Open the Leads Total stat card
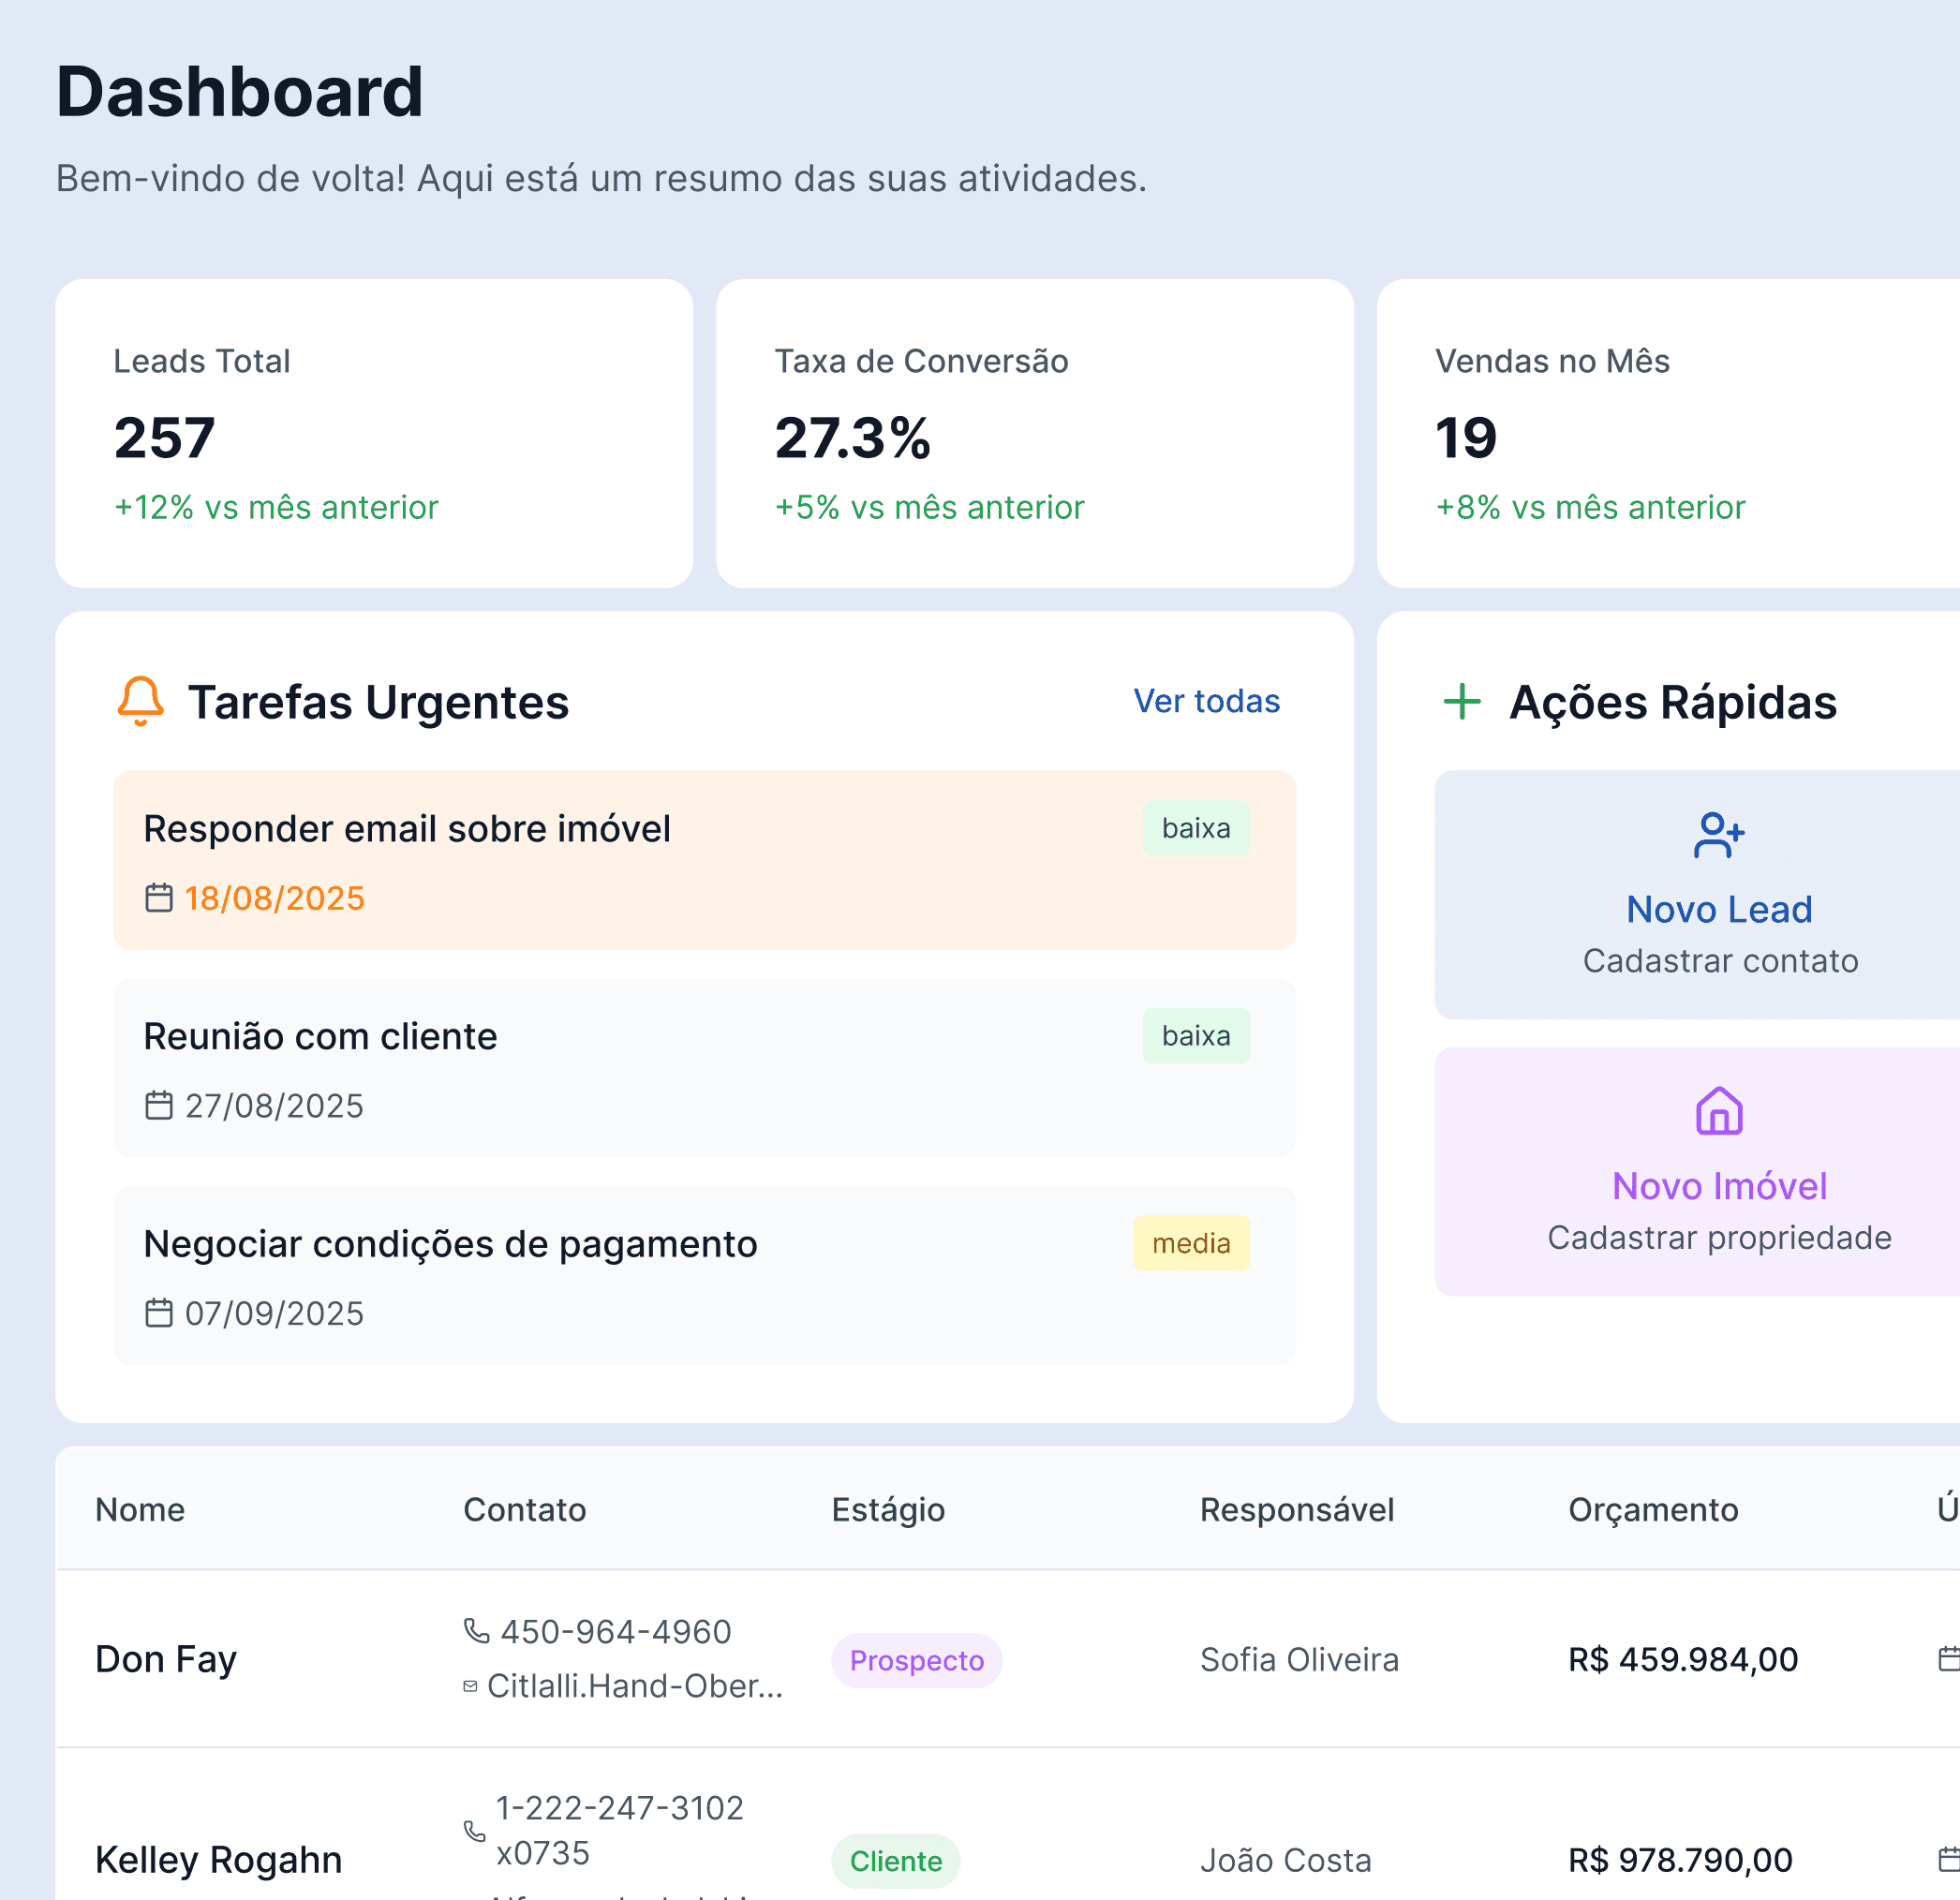The image size is (1960, 1900). [x=373, y=433]
